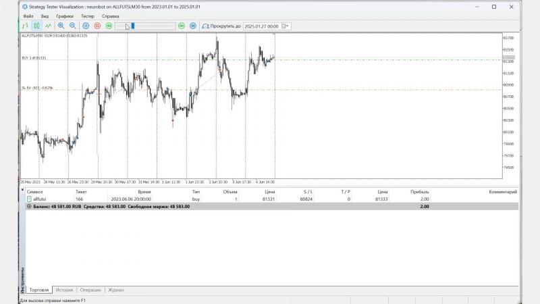The width and height of the screenshot is (540, 304).
Task: Speed up playback with green forward button
Action: click(182, 26)
